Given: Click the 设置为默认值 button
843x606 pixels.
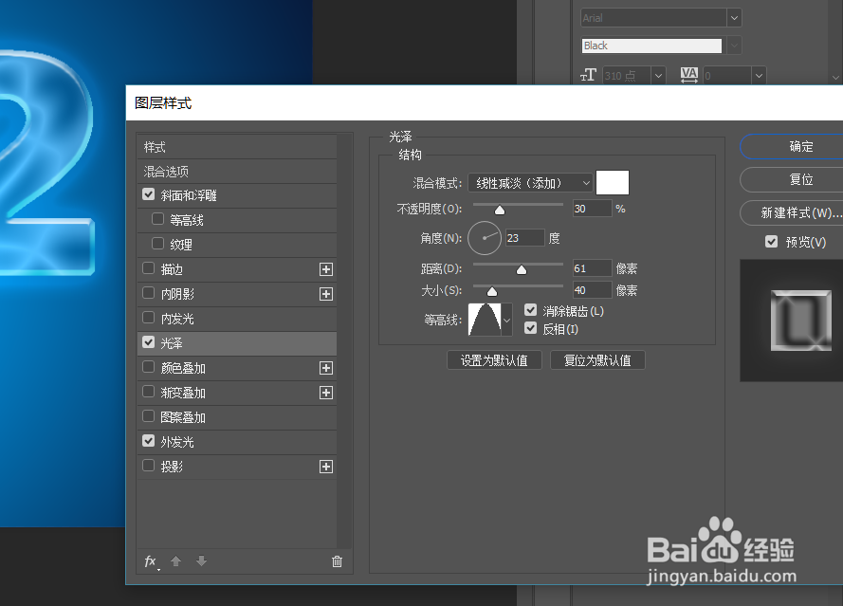Looking at the screenshot, I should pyautogui.click(x=494, y=359).
